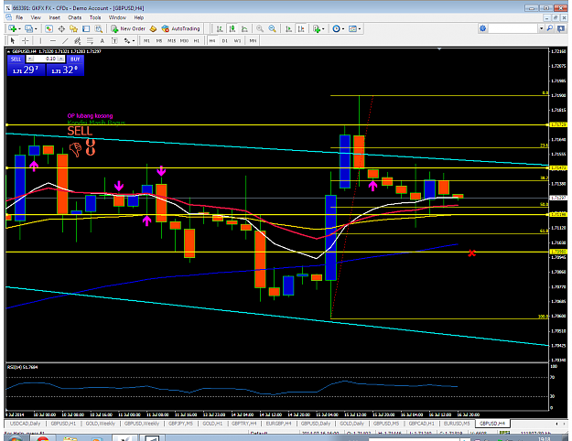Toggle the Market Watch window icon
572x441 pixels.
[x=49, y=28]
